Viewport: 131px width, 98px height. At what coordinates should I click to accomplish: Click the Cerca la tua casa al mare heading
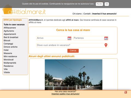[73, 30]
